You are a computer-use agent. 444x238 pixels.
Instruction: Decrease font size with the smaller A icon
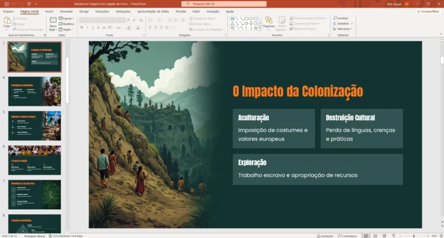pyautogui.click(x=134, y=20)
